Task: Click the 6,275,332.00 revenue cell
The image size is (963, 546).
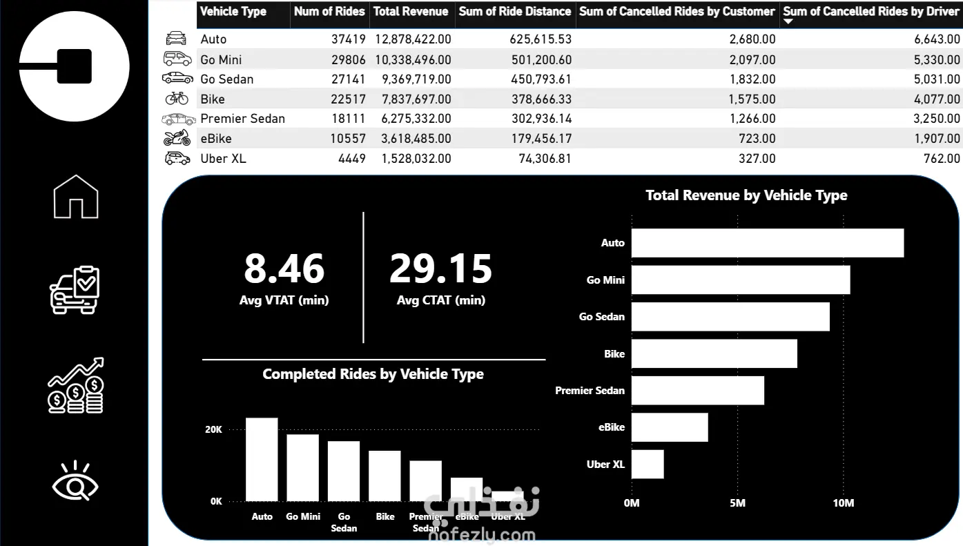Action: coord(416,118)
